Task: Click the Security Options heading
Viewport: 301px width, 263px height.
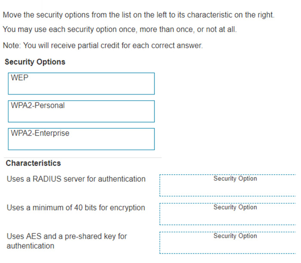Action: [x=35, y=62]
